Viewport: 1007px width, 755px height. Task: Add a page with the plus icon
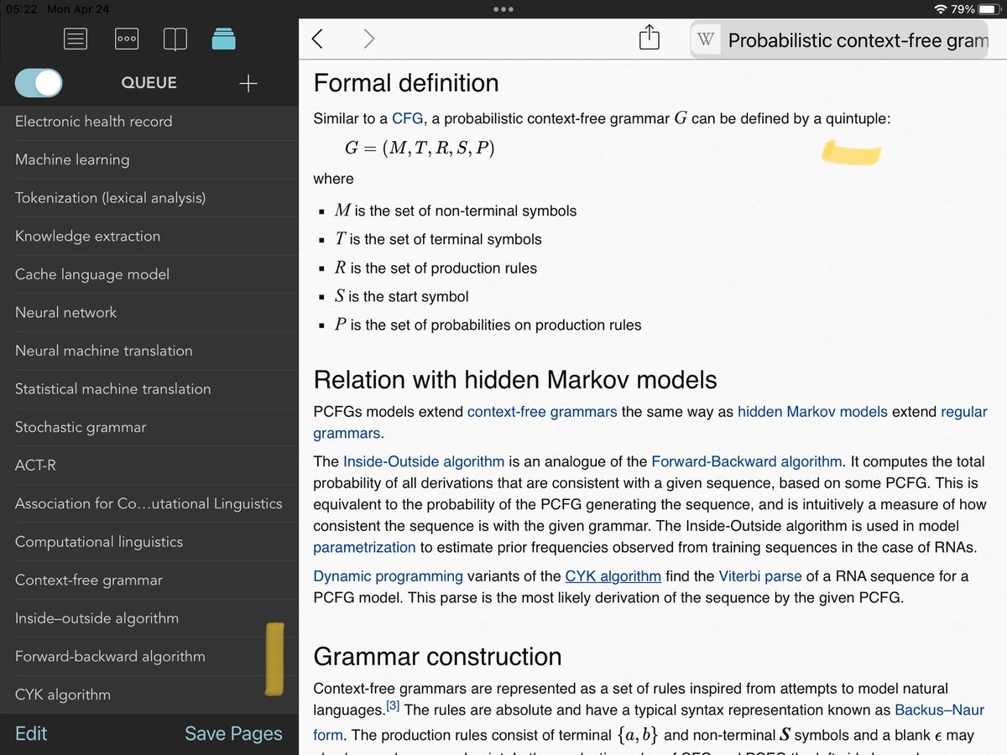click(x=248, y=83)
